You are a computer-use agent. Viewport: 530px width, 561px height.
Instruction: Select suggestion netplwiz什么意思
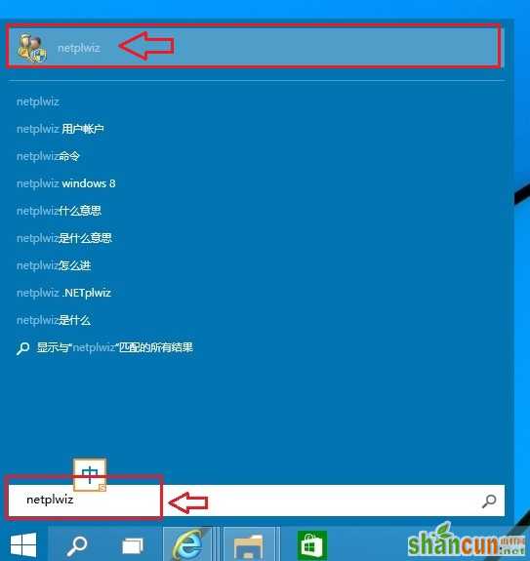(x=59, y=211)
